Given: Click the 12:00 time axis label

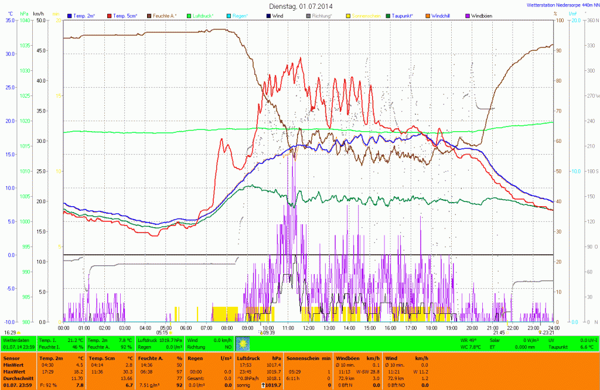Looking at the screenshot, I should coord(308,328).
